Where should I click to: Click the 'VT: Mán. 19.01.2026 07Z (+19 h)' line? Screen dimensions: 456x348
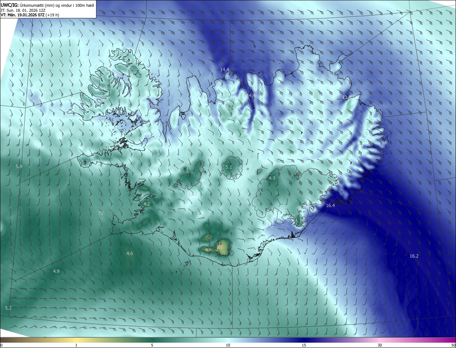pyautogui.click(x=30, y=15)
